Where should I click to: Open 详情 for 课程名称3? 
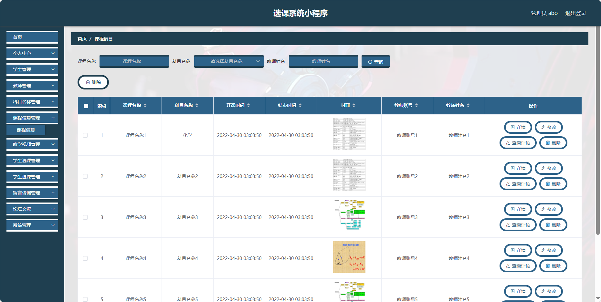click(518, 209)
